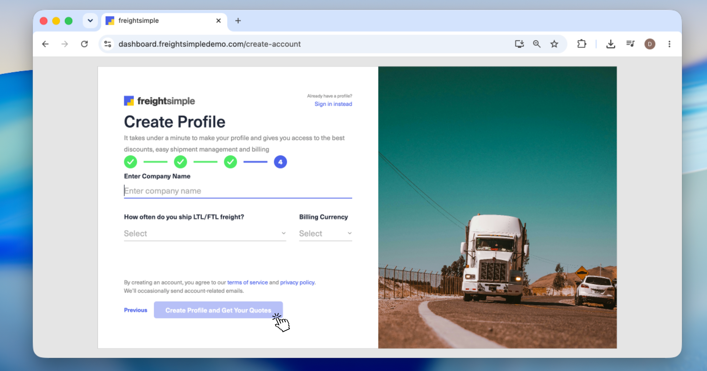
Task: Click the second completed step checkmark
Action: (x=180, y=162)
